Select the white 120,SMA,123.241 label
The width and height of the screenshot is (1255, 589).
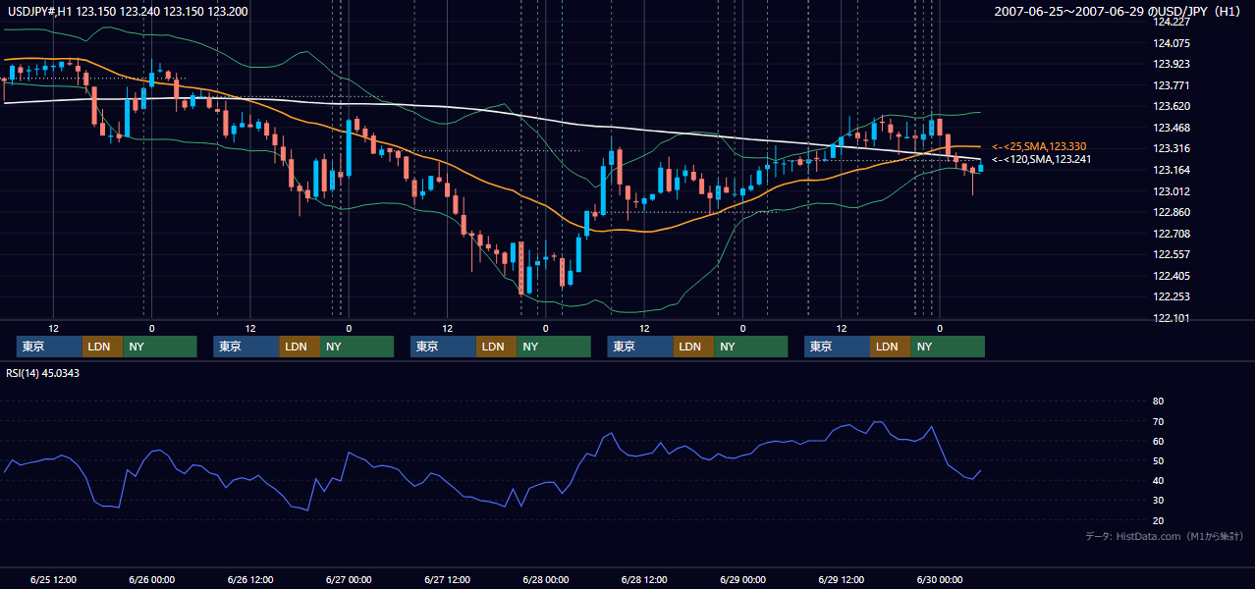click(x=1041, y=159)
